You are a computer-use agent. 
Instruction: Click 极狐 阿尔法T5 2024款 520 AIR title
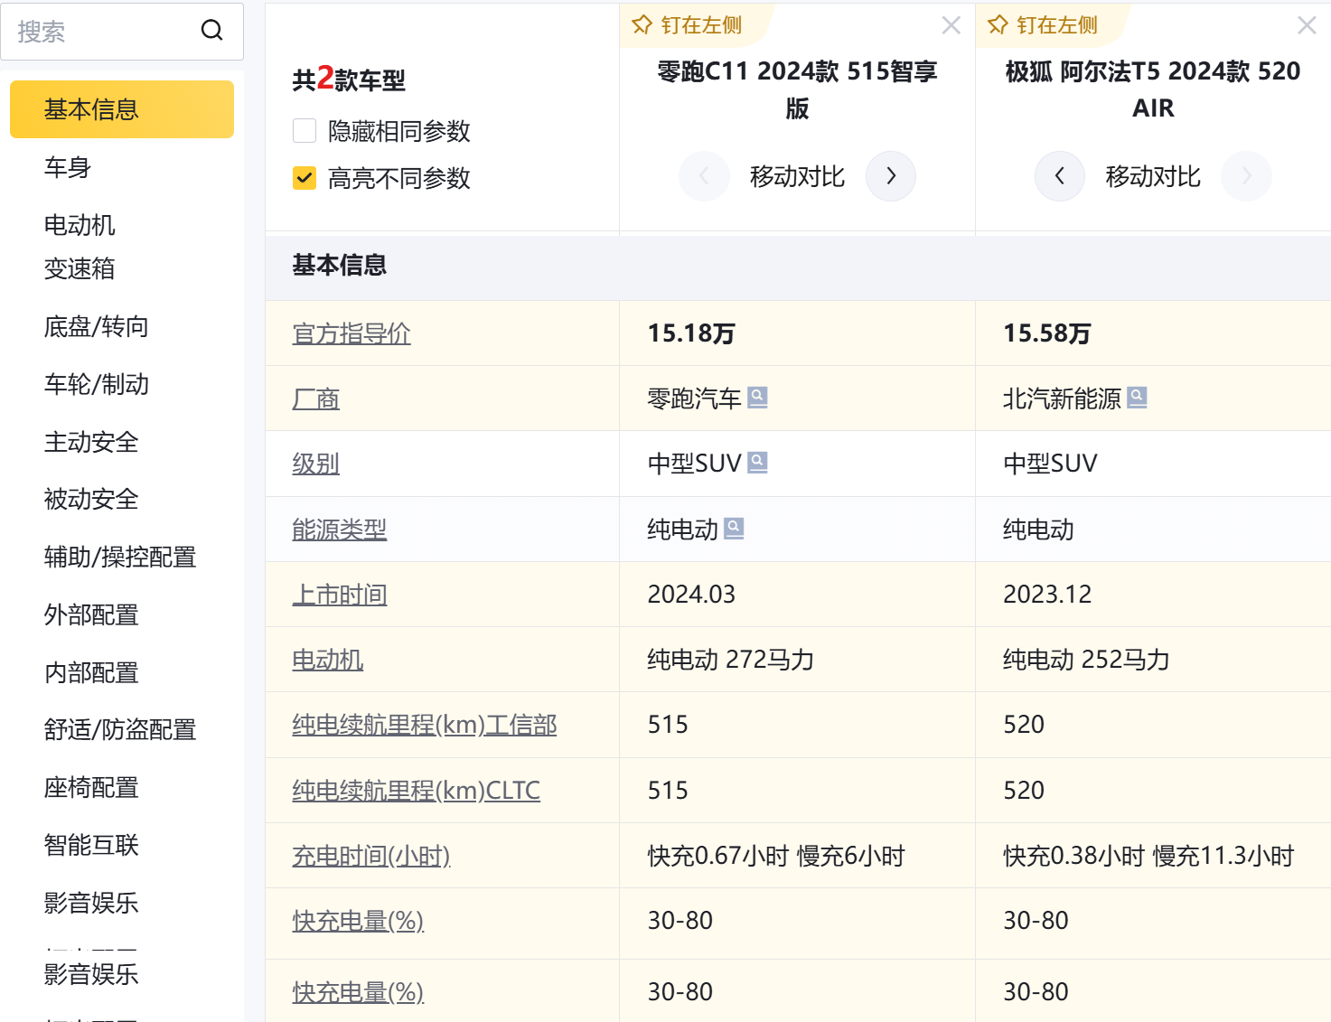click(x=1153, y=89)
